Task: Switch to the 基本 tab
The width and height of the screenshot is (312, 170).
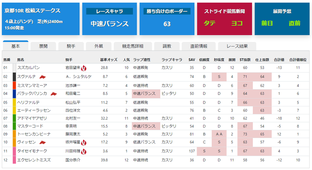Action: point(16,46)
